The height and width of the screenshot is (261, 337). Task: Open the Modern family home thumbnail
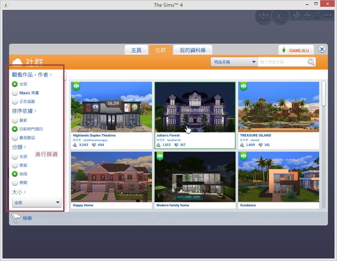coord(195,177)
